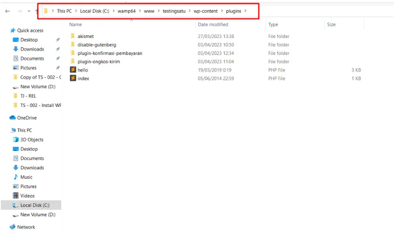Image resolution: width=395 pixels, height=233 pixels.
Task: Open New Volume (D:) under This PC
Action: [38, 214]
